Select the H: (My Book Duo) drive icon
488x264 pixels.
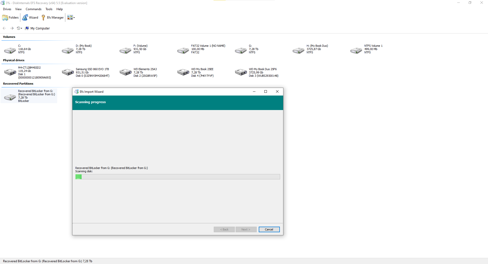pyautogui.click(x=299, y=51)
